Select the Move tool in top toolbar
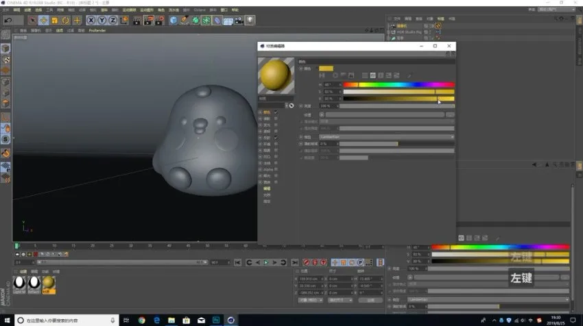 point(44,20)
